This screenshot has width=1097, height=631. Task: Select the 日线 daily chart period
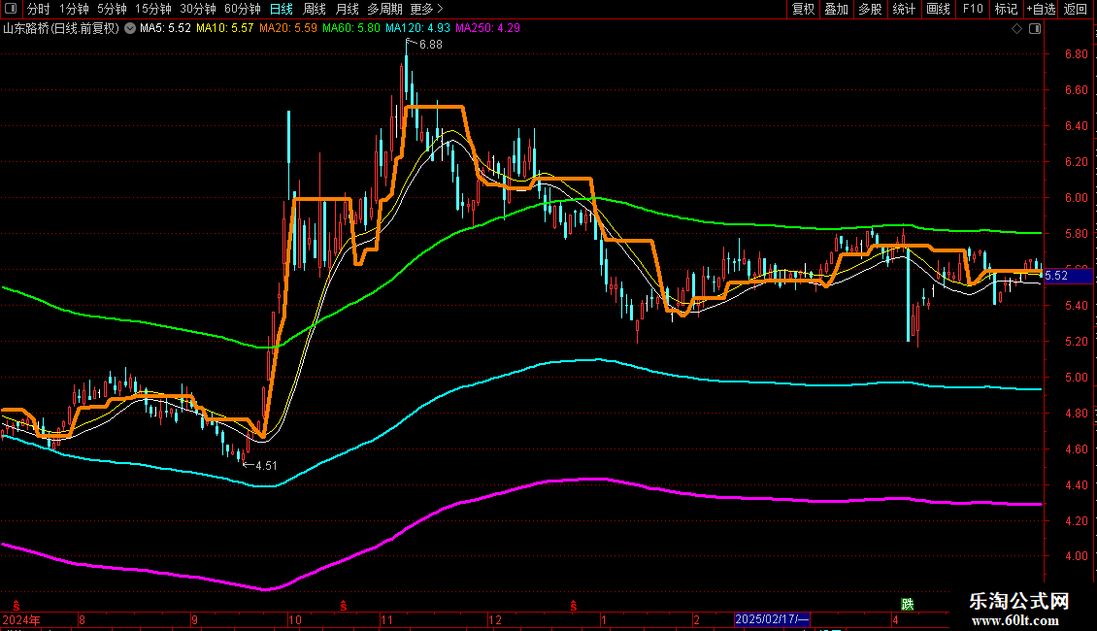click(x=282, y=9)
